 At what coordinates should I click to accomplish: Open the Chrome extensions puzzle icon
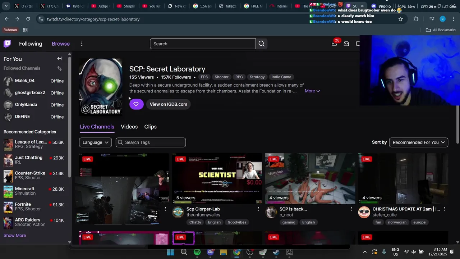coord(416,19)
